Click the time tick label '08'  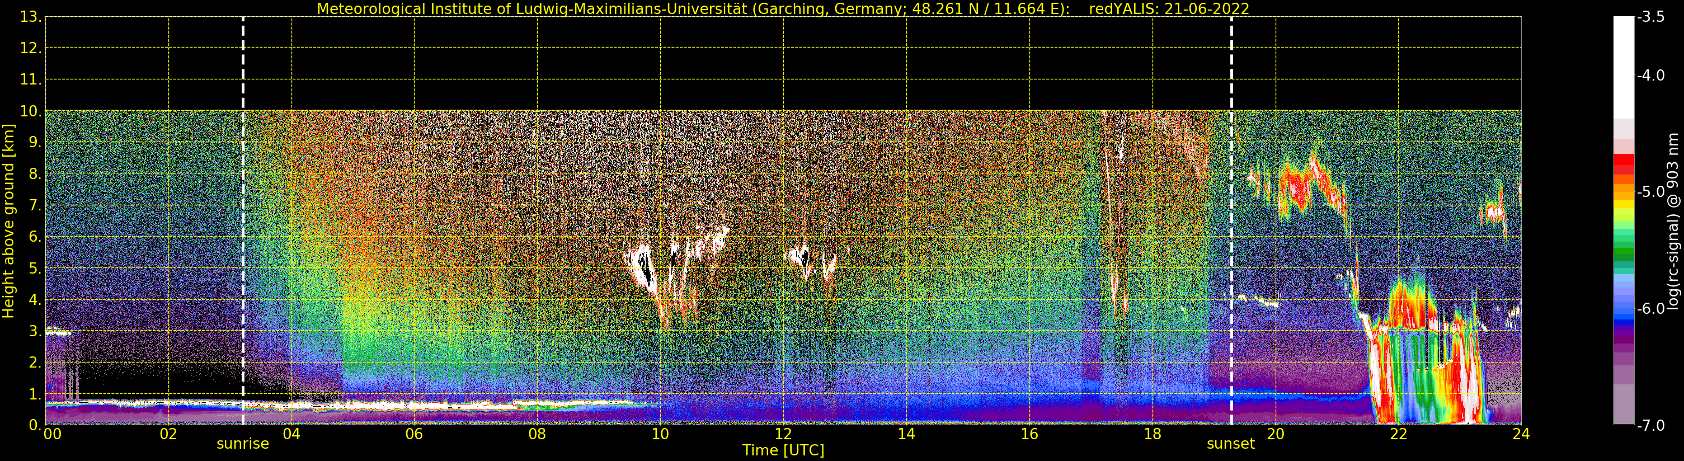point(537,434)
